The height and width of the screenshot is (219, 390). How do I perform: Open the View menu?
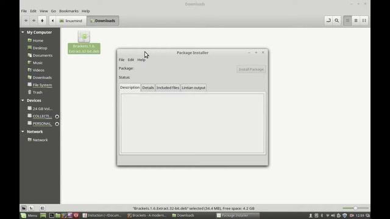click(x=43, y=11)
